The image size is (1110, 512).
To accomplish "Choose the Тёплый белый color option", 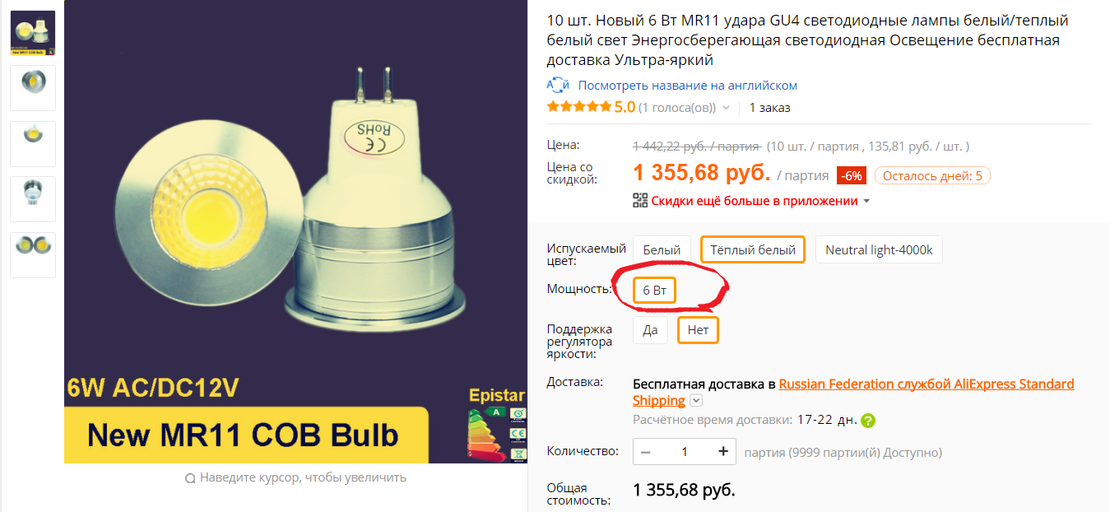I will (x=753, y=250).
